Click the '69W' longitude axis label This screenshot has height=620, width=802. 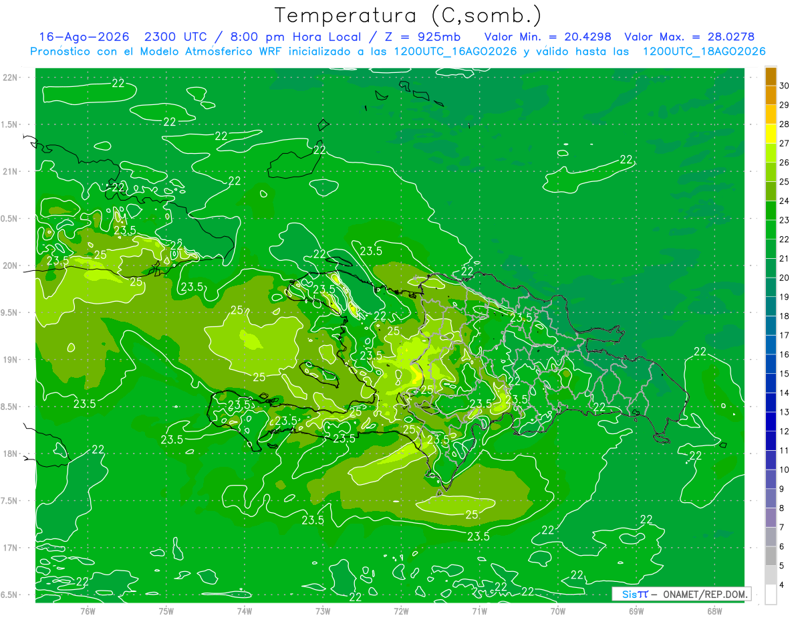click(636, 611)
